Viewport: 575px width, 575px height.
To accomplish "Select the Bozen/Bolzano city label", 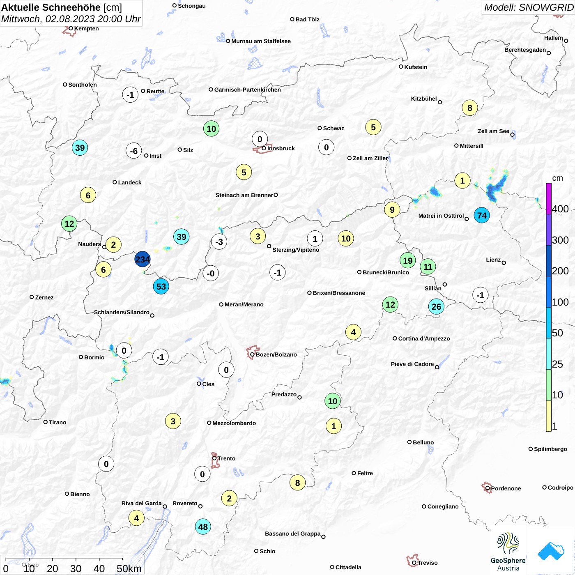I will [x=276, y=354].
